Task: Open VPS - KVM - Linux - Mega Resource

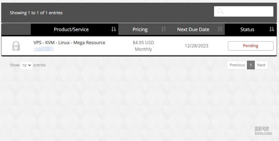Action: click(x=69, y=43)
